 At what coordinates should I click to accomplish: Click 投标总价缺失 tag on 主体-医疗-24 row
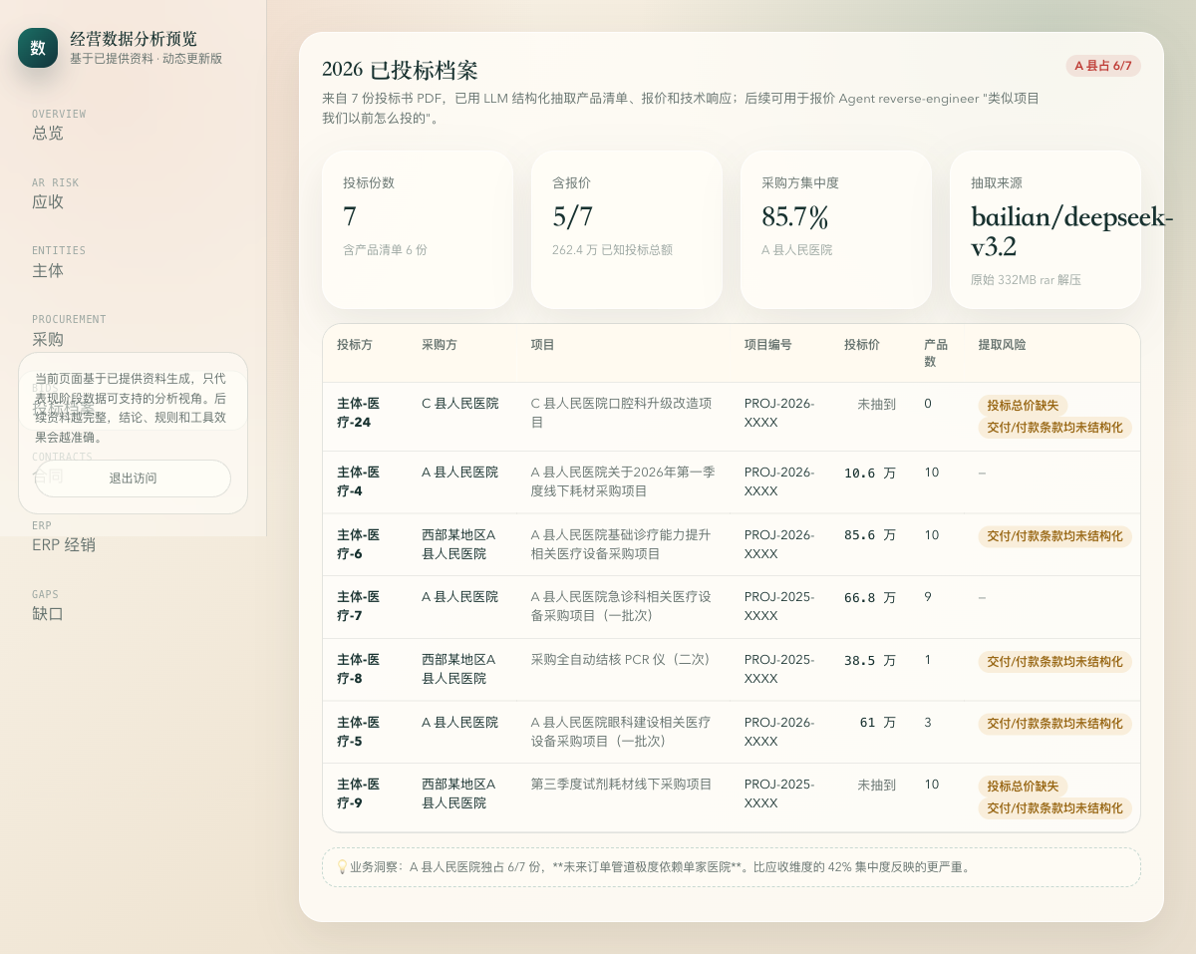[1022, 406]
